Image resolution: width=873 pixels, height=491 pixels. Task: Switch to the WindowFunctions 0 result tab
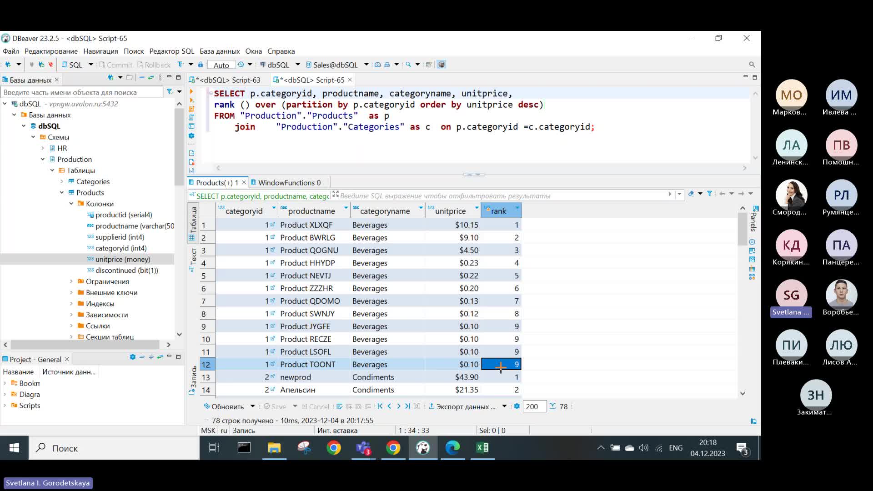point(286,183)
